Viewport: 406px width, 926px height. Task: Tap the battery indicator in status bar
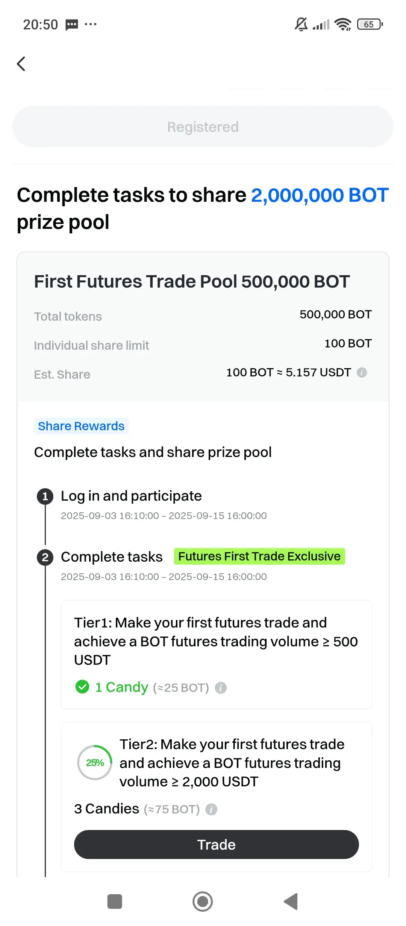(x=370, y=24)
